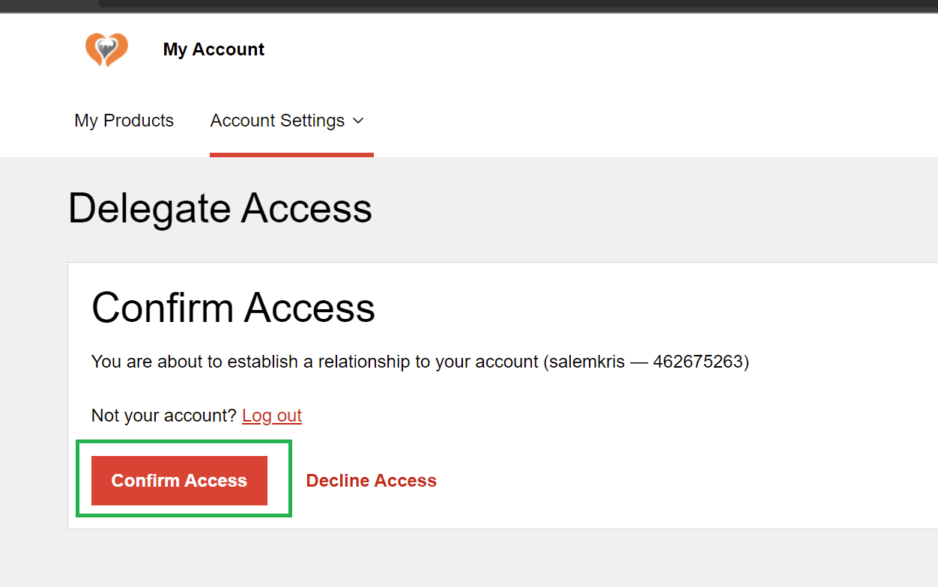
Task: Open the chevron next to Account Settings
Action: click(359, 121)
